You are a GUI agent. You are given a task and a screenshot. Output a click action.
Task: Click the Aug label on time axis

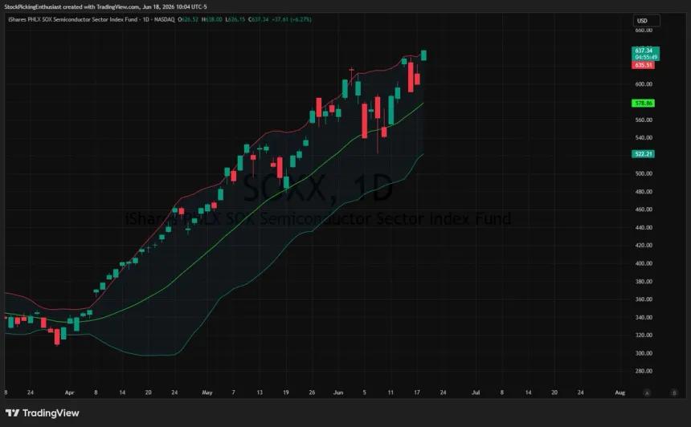click(x=620, y=392)
